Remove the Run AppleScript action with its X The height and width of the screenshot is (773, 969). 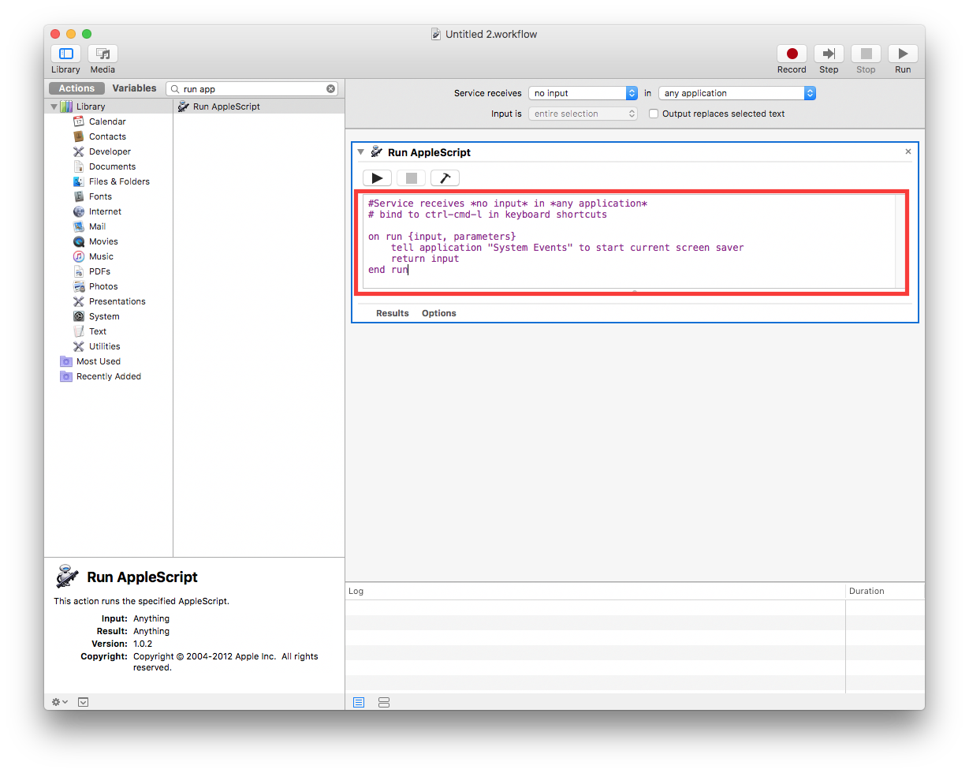point(908,151)
